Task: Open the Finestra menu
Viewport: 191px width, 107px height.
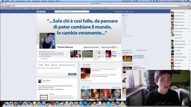Action: 51,1
